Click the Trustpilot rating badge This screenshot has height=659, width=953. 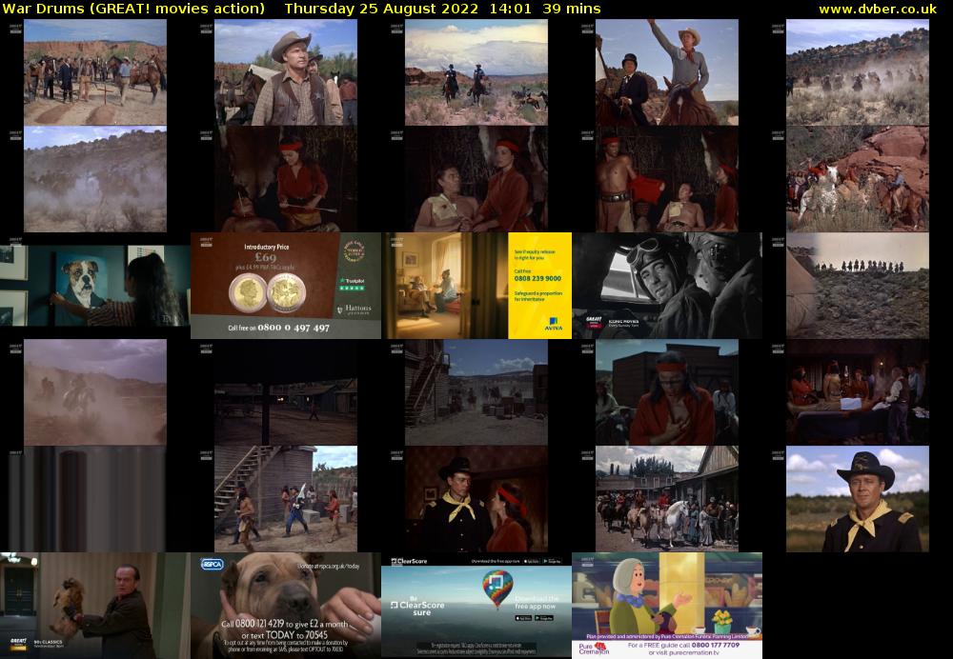click(352, 284)
